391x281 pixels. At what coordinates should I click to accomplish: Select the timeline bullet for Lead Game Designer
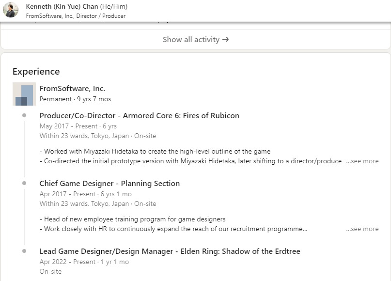(24, 251)
